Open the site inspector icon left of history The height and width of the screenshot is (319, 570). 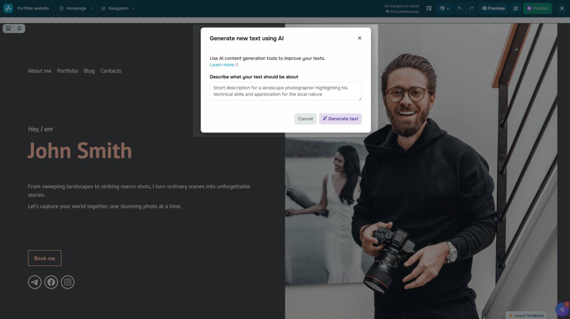429,8
